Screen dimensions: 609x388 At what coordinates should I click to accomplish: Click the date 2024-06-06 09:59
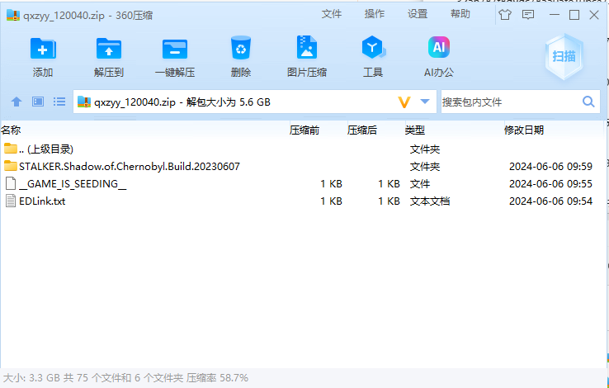coord(550,166)
